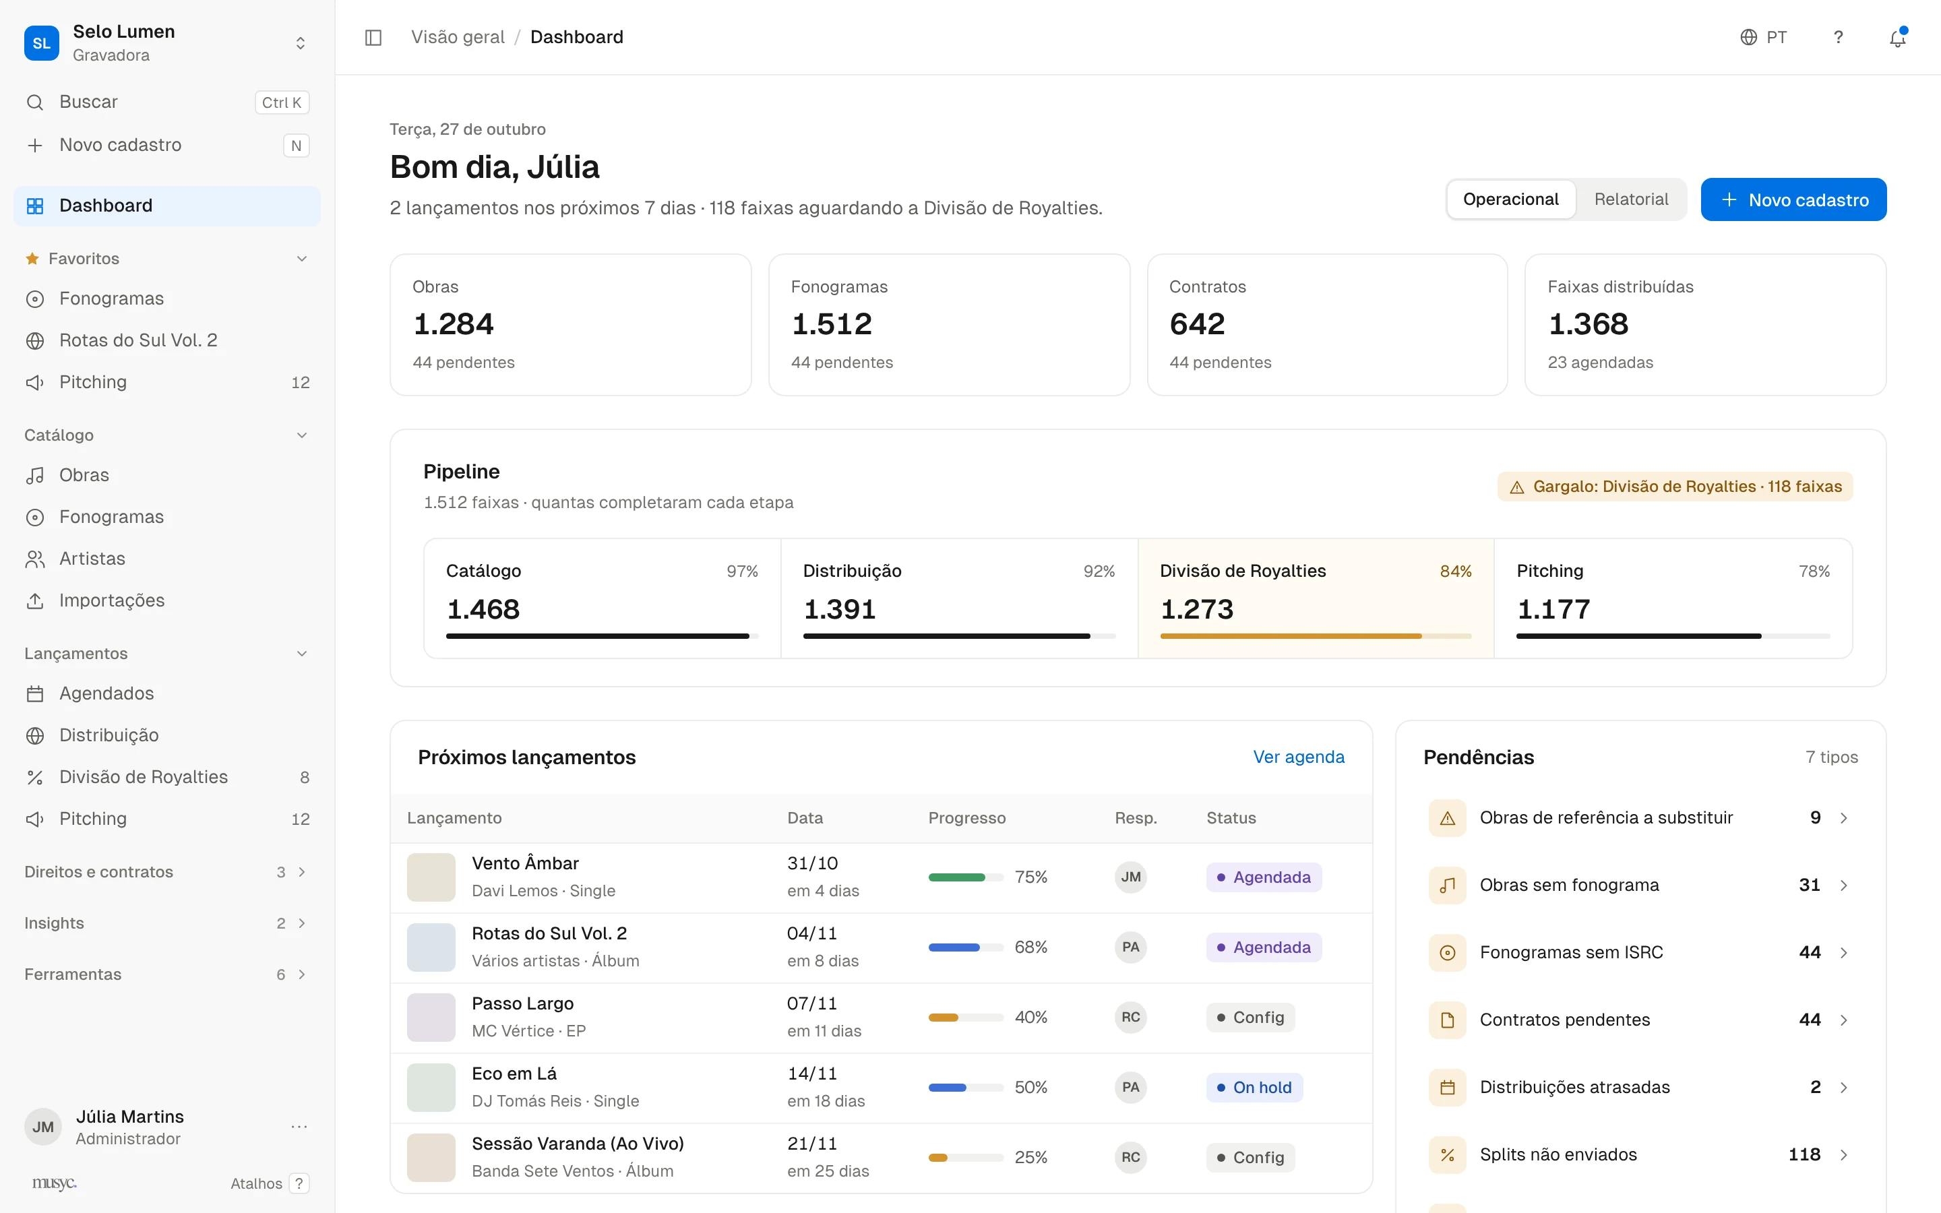
Task: Click the Divisão de Royalties percent icon in sidebar
Action: click(35, 778)
